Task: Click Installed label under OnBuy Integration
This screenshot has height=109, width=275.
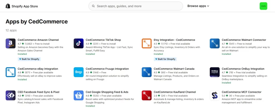Action: pyautogui.click(x=226, y=83)
